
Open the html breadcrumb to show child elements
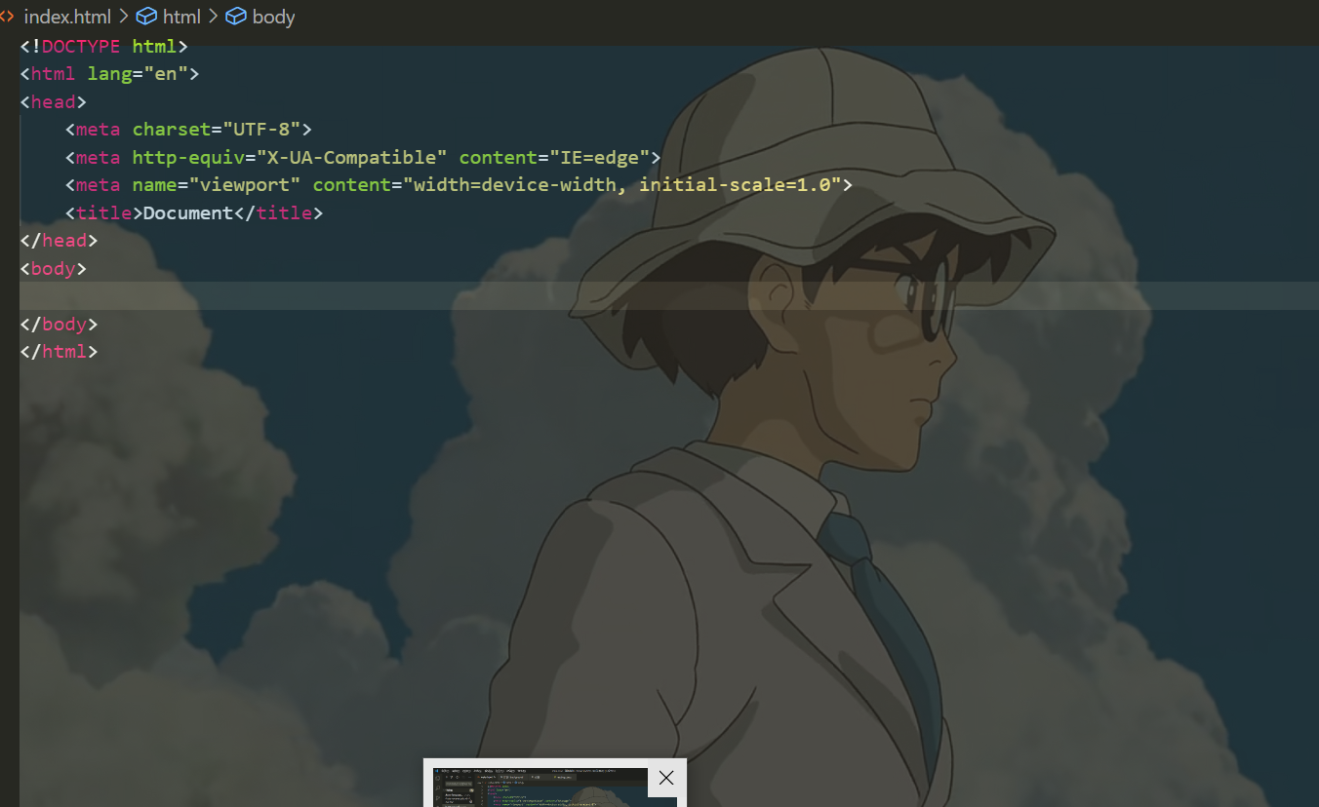click(x=180, y=16)
